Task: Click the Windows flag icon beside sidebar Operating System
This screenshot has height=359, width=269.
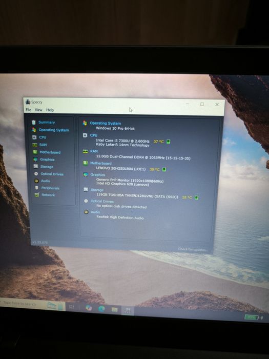Action: (34, 130)
